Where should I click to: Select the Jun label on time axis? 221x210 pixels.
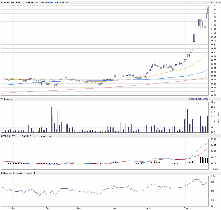tap(115, 208)
